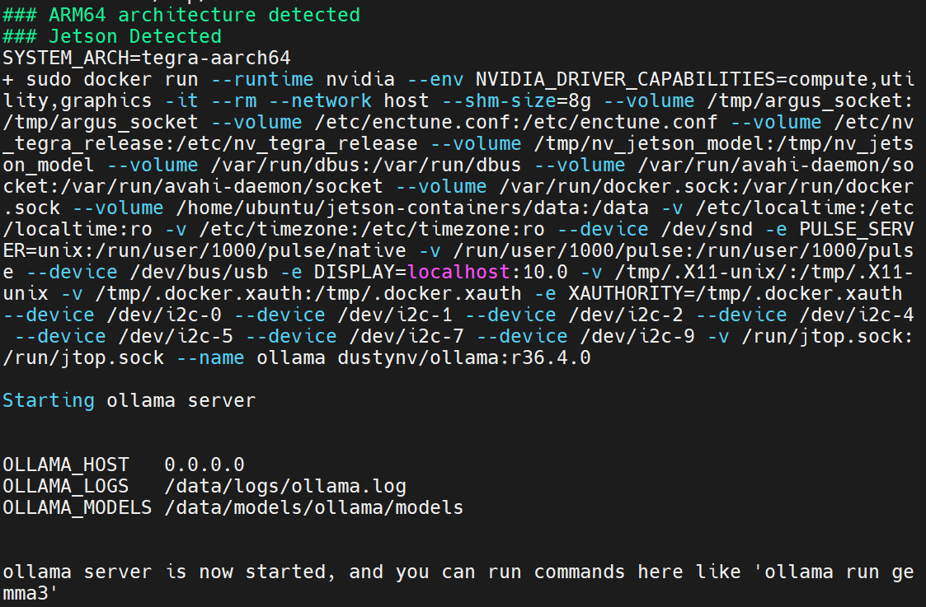The height and width of the screenshot is (607, 926).
Task: Click '/home/ubuntu/jetson-containers/data:/data' path
Action: [x=412, y=208]
